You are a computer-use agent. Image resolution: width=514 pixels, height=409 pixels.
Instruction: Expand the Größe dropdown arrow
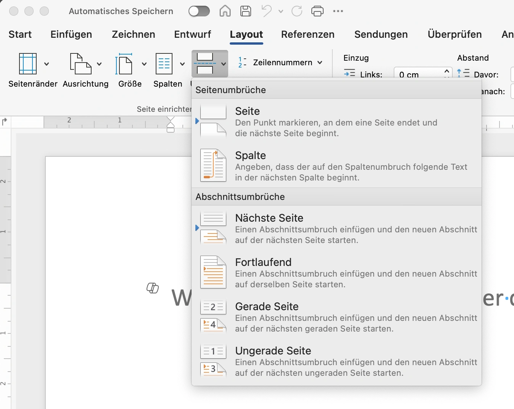[x=144, y=64]
